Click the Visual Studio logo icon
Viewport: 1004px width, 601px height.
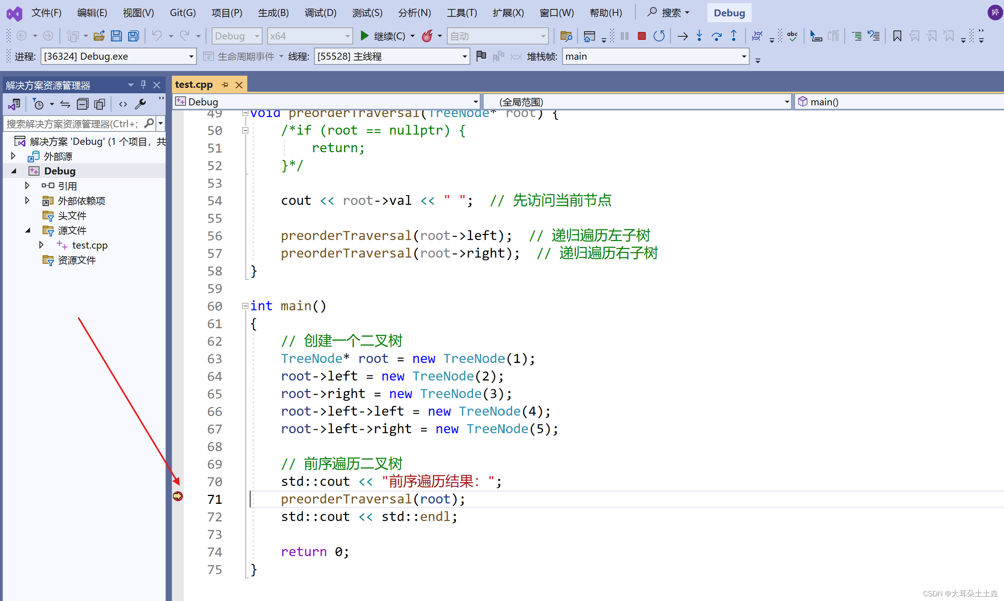click(14, 14)
